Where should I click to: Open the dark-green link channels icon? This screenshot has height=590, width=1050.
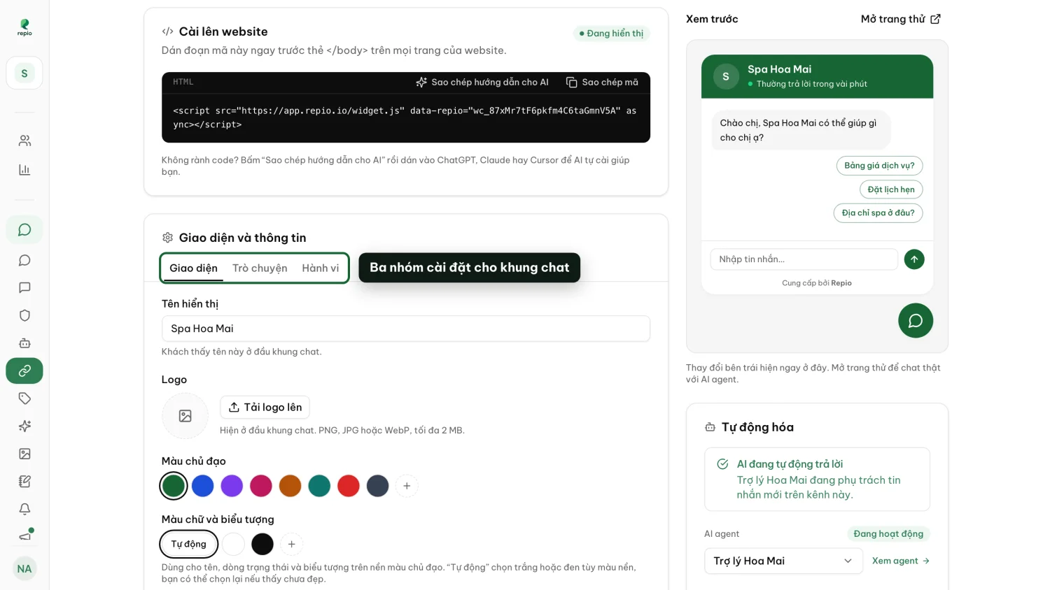pos(24,370)
